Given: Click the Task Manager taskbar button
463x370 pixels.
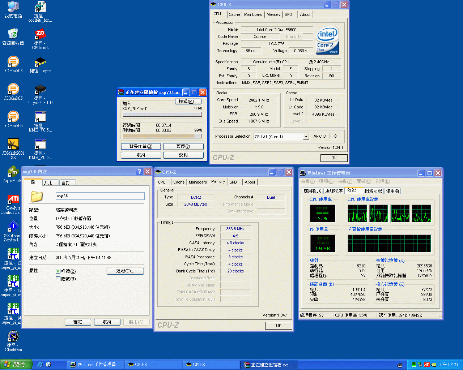Looking at the screenshot, I should 96,365.
